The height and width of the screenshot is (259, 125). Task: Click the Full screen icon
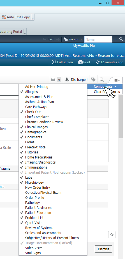(54, 62)
